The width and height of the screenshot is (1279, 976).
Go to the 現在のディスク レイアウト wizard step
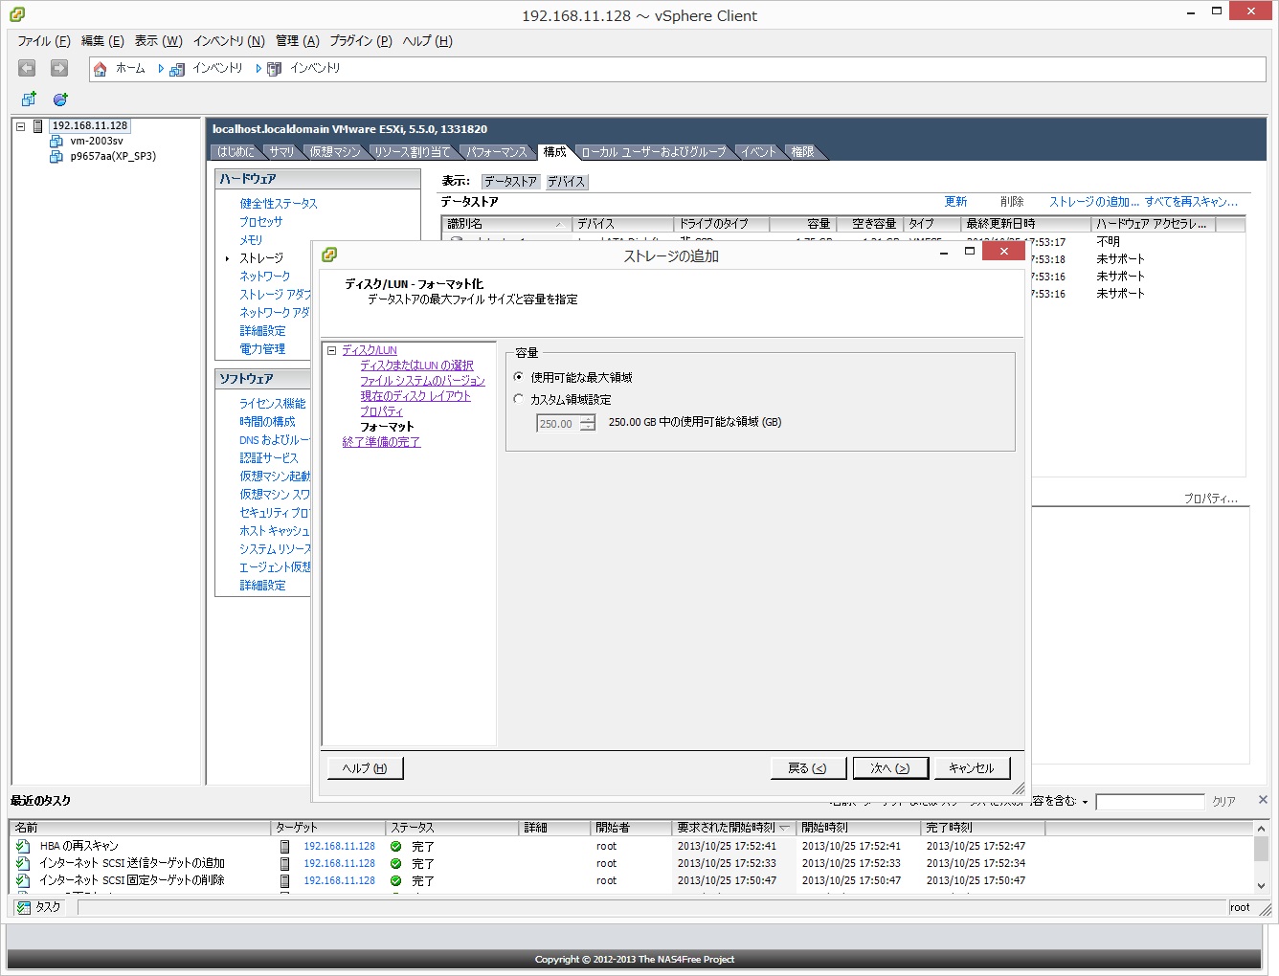coord(415,396)
